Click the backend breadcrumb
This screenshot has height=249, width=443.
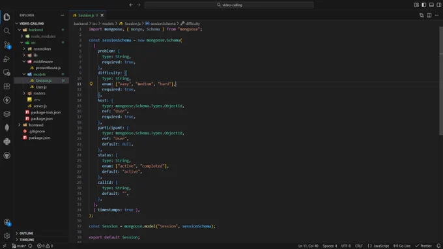tap(81, 23)
